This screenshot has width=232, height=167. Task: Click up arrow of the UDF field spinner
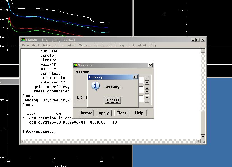click(x=147, y=97)
